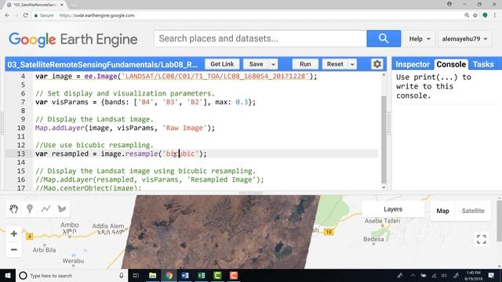502x282 pixels.
Task: Click script path Lab08 title
Action: (x=103, y=64)
